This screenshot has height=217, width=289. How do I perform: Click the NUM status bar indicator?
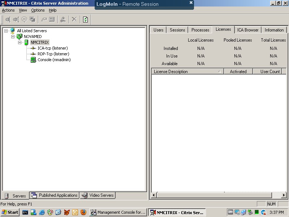pyautogui.click(x=271, y=204)
